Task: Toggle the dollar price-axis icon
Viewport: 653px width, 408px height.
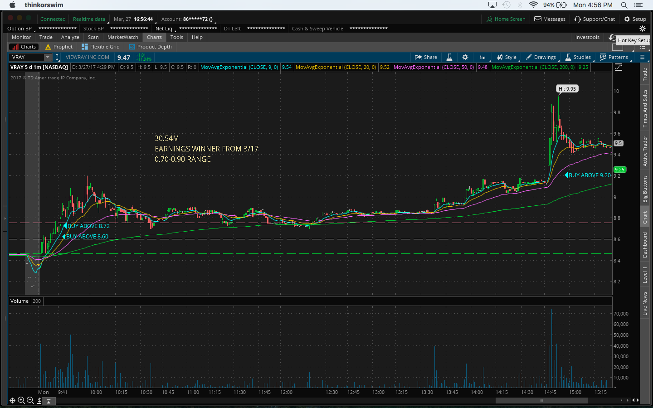Action: pos(39,400)
